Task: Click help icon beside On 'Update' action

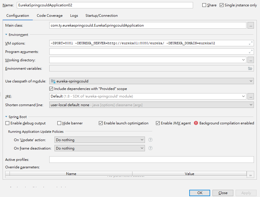Action: (x=150, y=140)
